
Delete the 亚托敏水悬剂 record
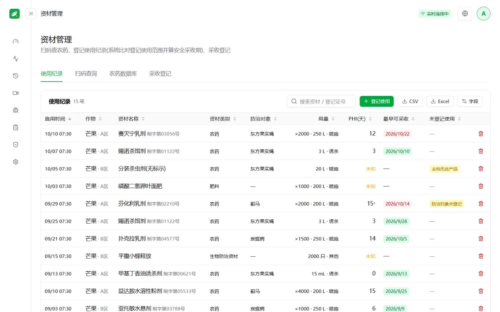481,308
